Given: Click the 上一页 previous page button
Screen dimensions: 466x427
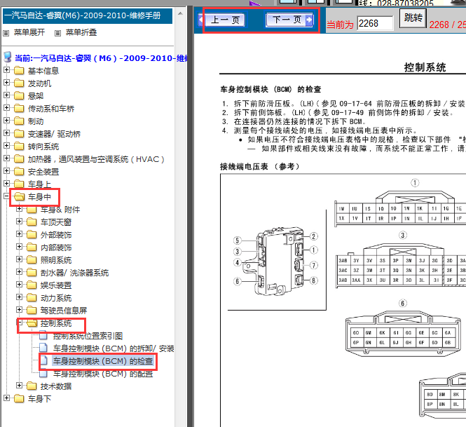Looking at the screenshot, I should tap(222, 20).
